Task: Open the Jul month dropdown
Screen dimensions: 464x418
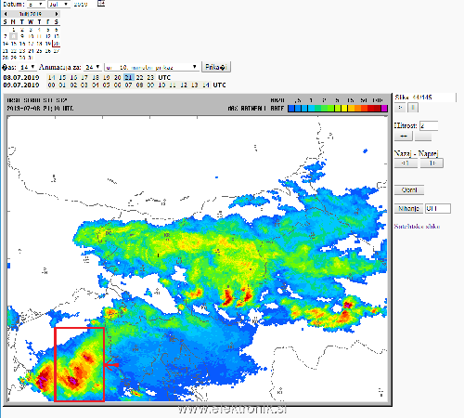Action: click(59, 4)
